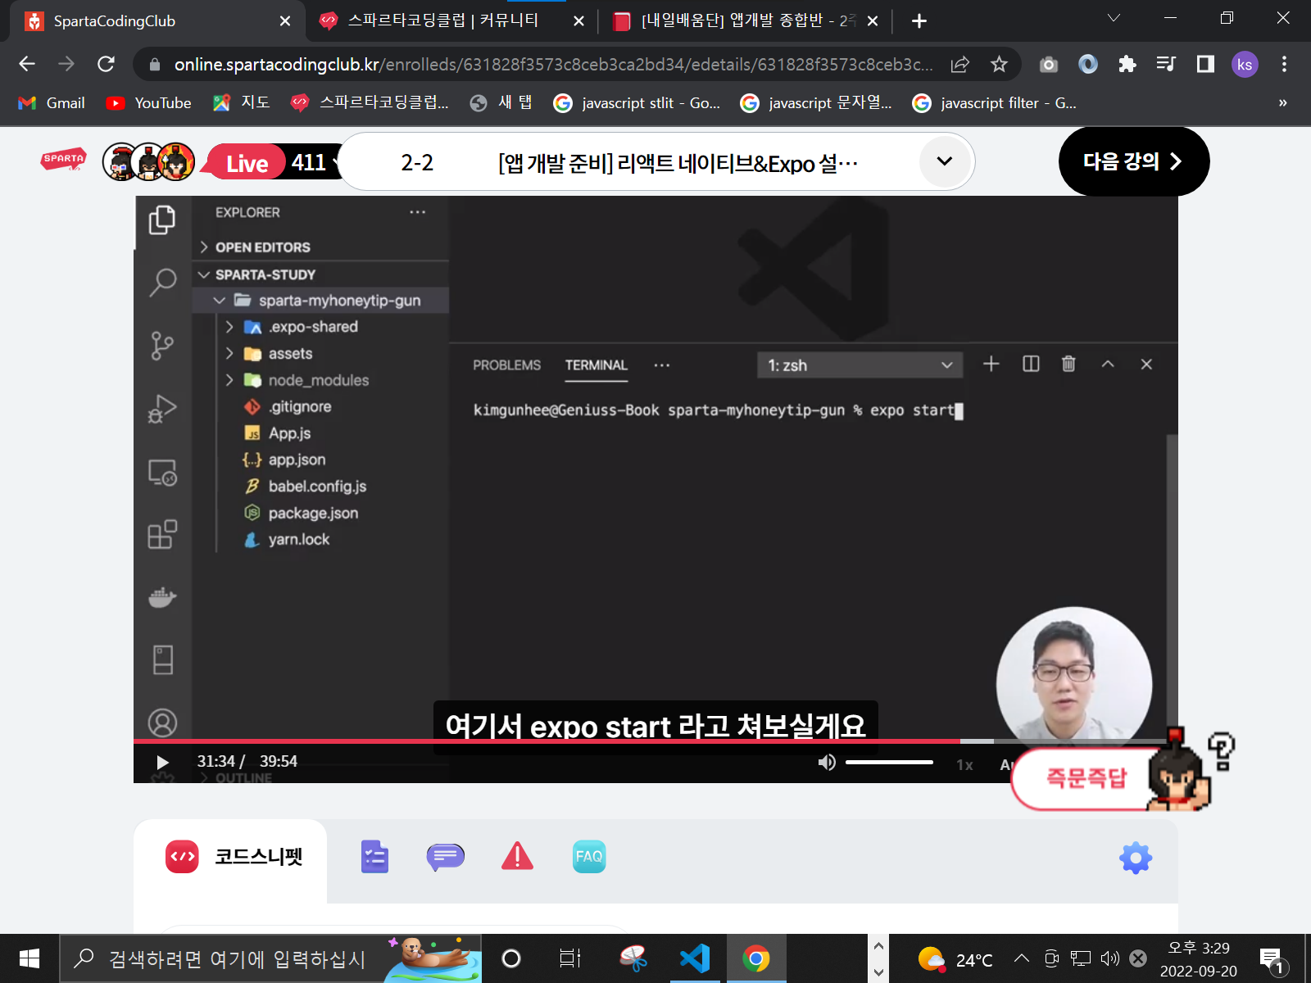Open the chat bubble tab icon
Viewport: 1311px width, 983px height.
click(x=445, y=857)
